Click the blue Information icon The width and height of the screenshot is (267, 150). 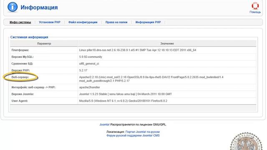[13, 7]
